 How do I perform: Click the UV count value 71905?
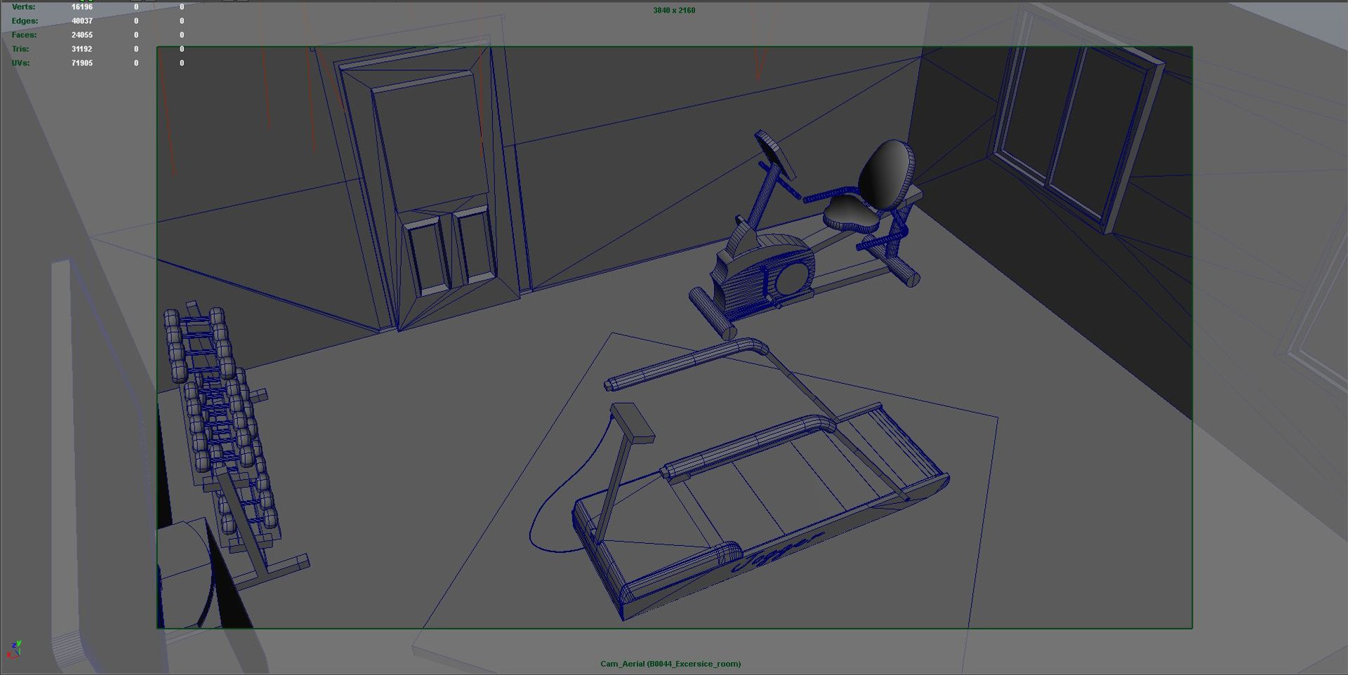click(82, 63)
